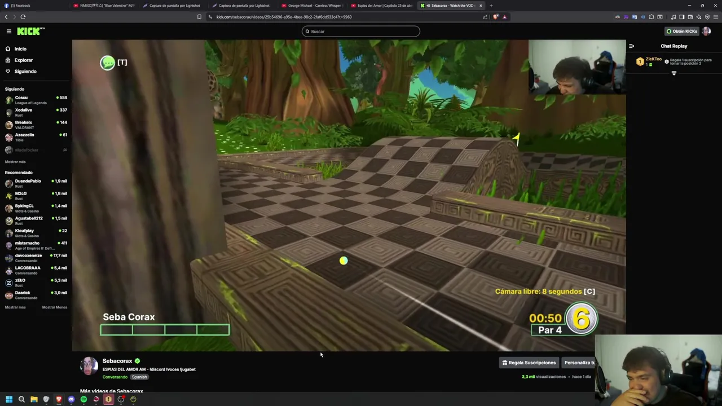Open Brave browser from taskbar
The height and width of the screenshot is (406, 722).
click(59, 400)
